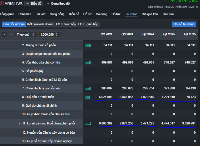Open the 1.000.000 unit dropdown
Viewport: 200px width, 146px height.
pos(49,34)
